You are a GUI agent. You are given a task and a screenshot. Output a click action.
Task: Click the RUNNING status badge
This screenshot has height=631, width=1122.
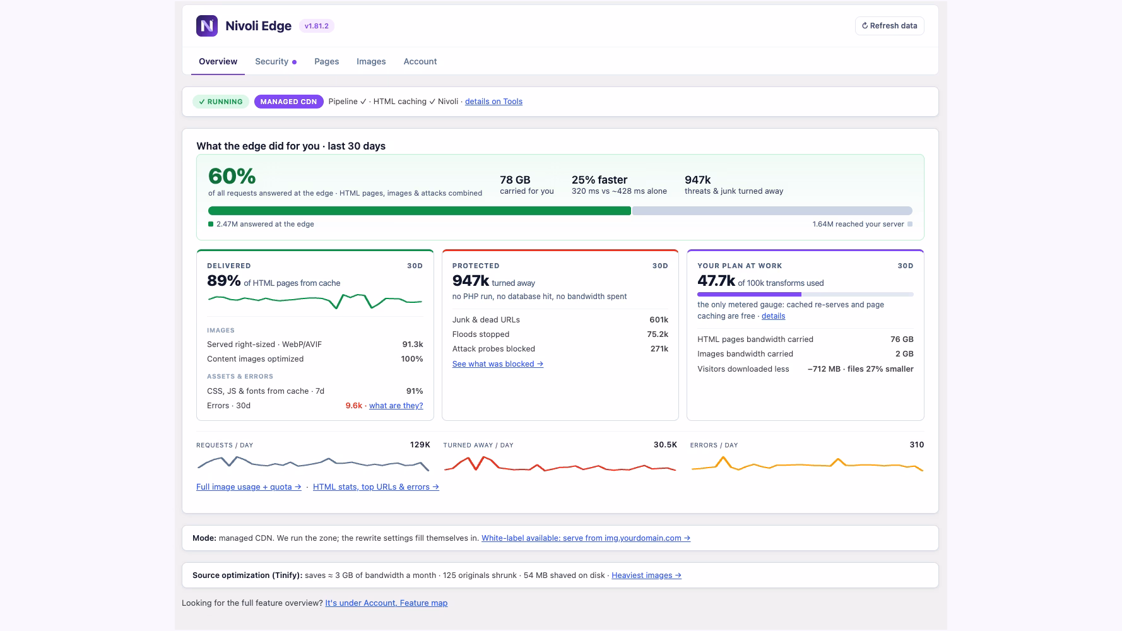click(x=221, y=102)
